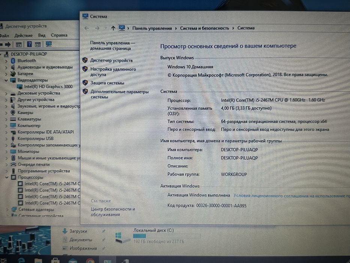Click the Локальный диск (C:) drive icon
This screenshot has width=350, height=263.
click(123, 237)
